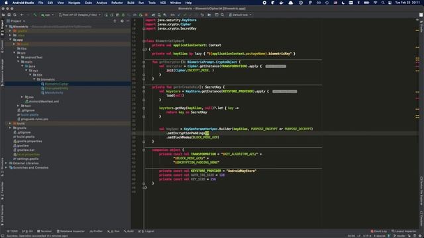The height and width of the screenshot is (238, 424).
Task: Open macOS Spotlight search icon
Action: click(x=383, y=3)
